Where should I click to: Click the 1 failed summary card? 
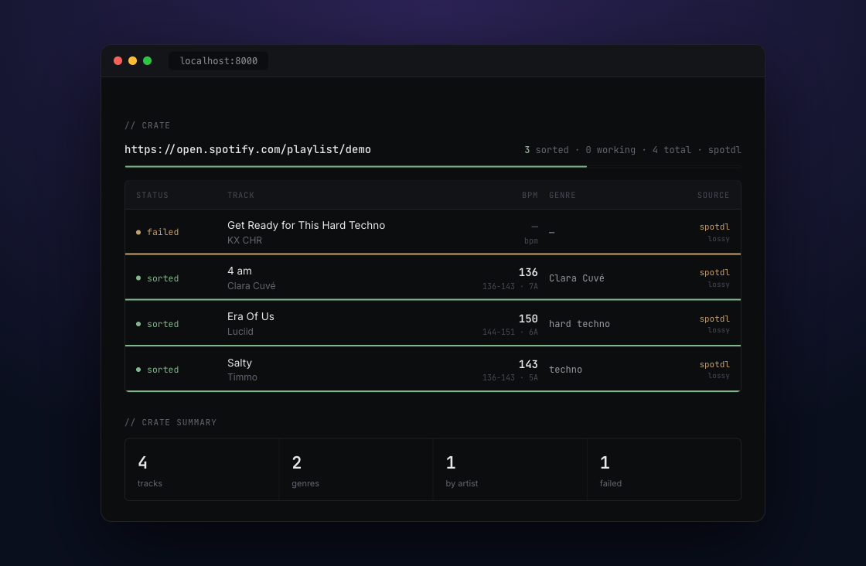[664, 470]
